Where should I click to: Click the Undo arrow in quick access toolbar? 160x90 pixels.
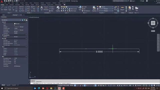19,1
